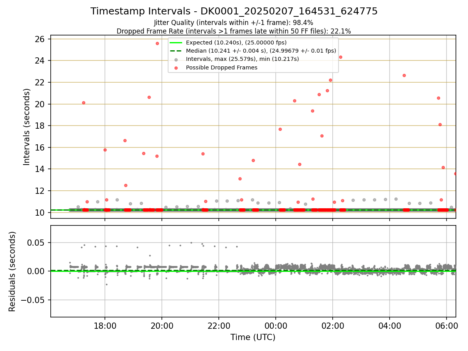The image size is (468, 351).
Task: Select the 'Dropped Frame Rate ... 22.1%' subtitle line
Action: click(x=234, y=31)
